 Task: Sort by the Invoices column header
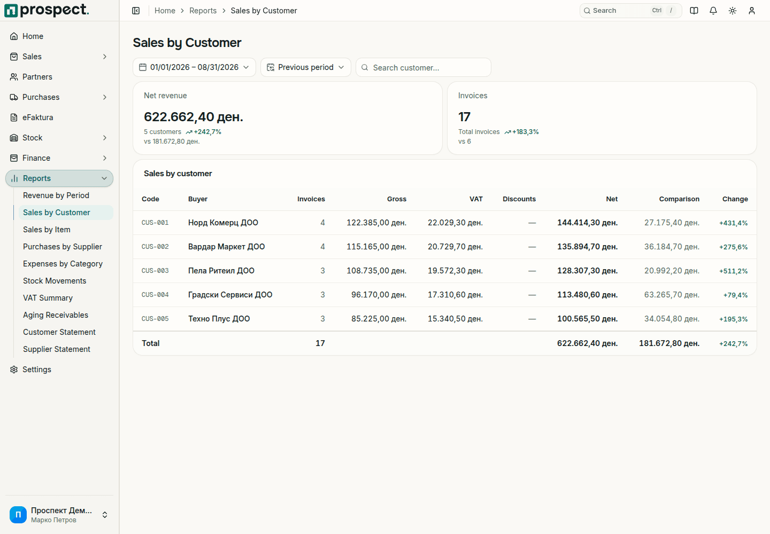[x=311, y=199]
